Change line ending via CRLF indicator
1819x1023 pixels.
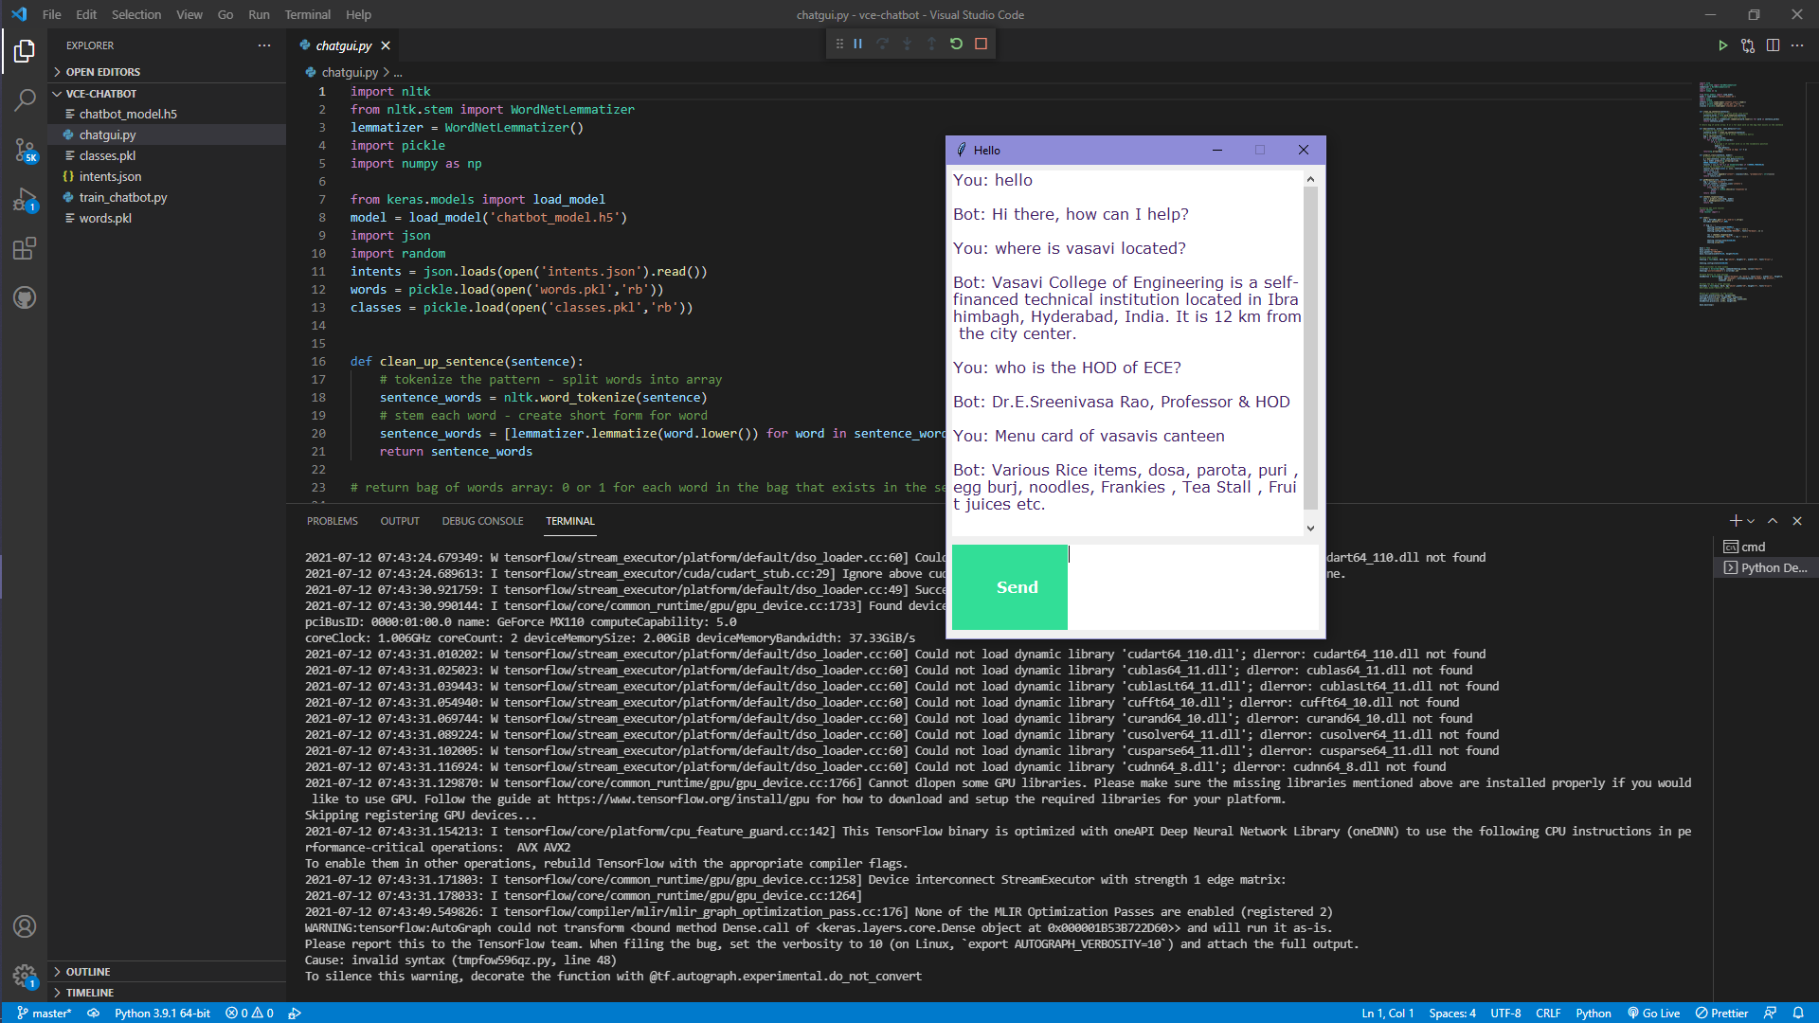coord(1548,1013)
